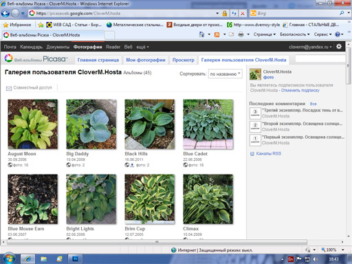Image resolution: width=352 pixels, height=264 pixels.
Task: Open Почта in the Google bar
Action: coord(10,47)
